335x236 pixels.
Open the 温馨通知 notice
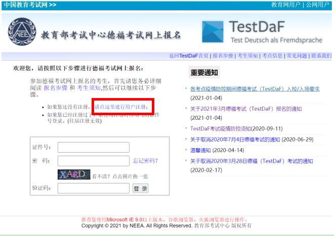[200, 150]
